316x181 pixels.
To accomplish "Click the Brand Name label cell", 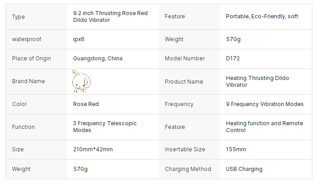I will tap(37, 81).
